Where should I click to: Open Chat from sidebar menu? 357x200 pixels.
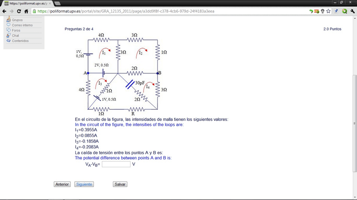tap(16, 36)
